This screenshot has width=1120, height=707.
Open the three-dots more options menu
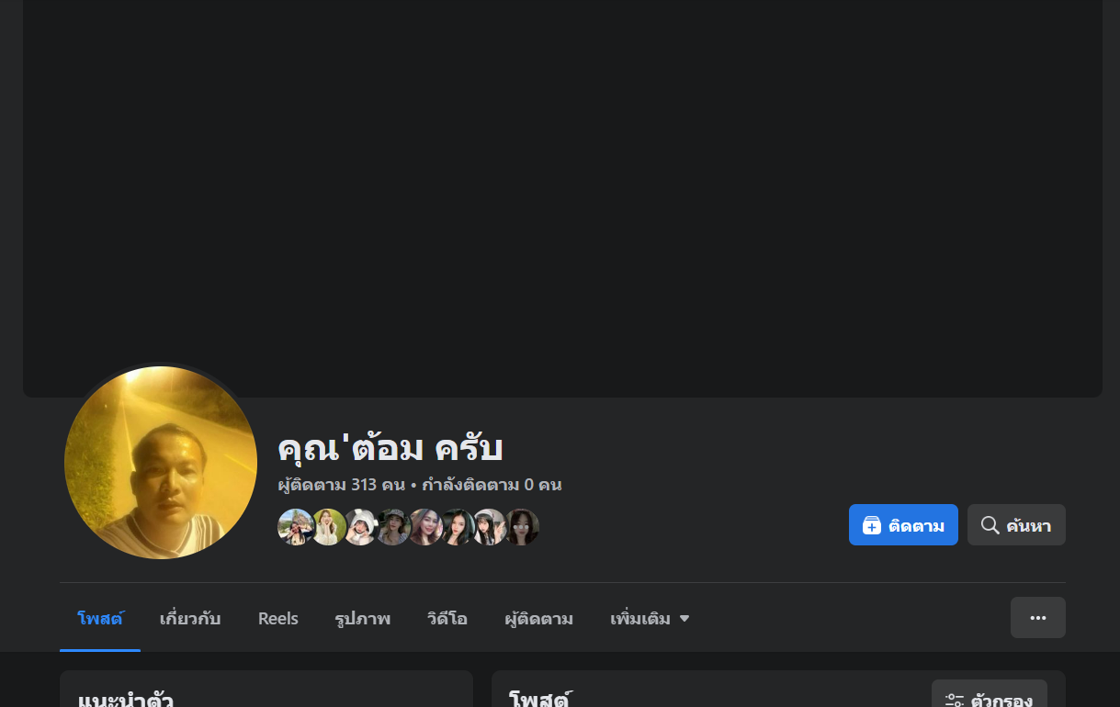click(x=1038, y=617)
